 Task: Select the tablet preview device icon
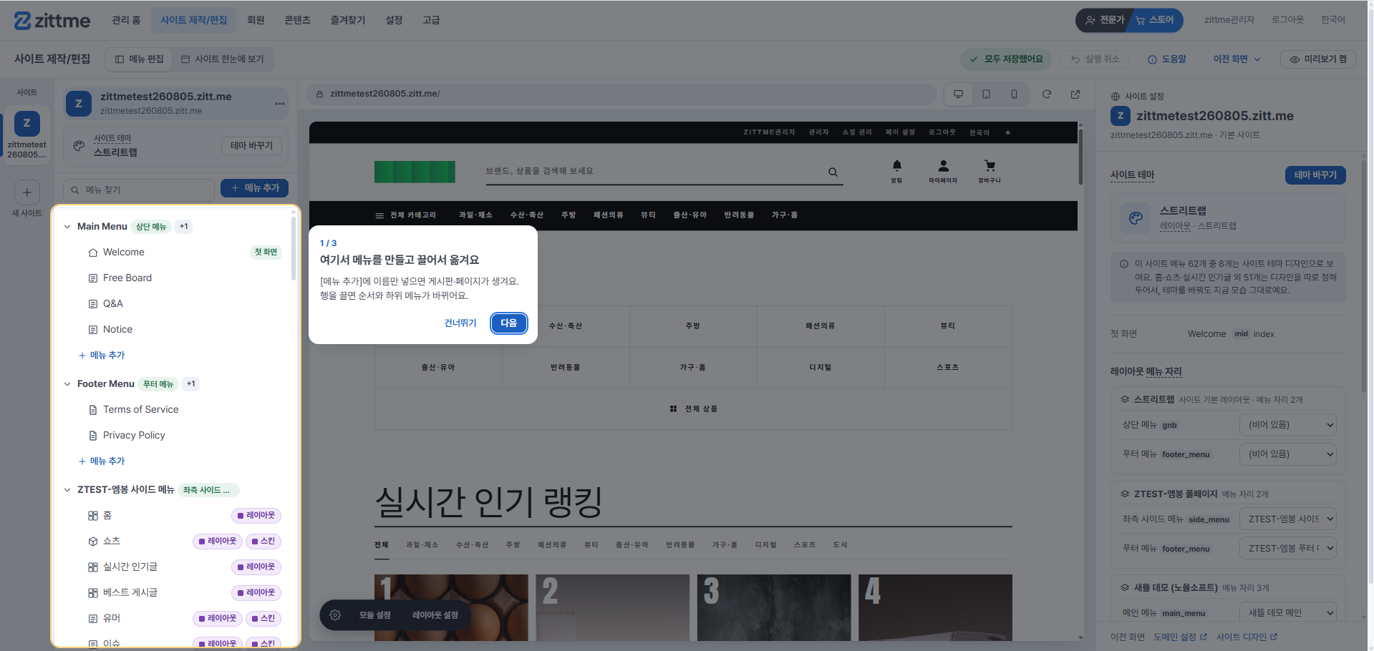pyautogui.click(x=986, y=94)
